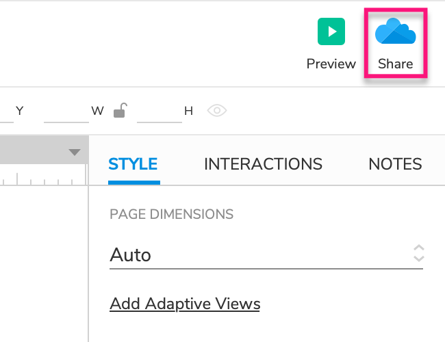The image size is (445, 342).
Task: Click the Preview text label
Action: (331, 64)
